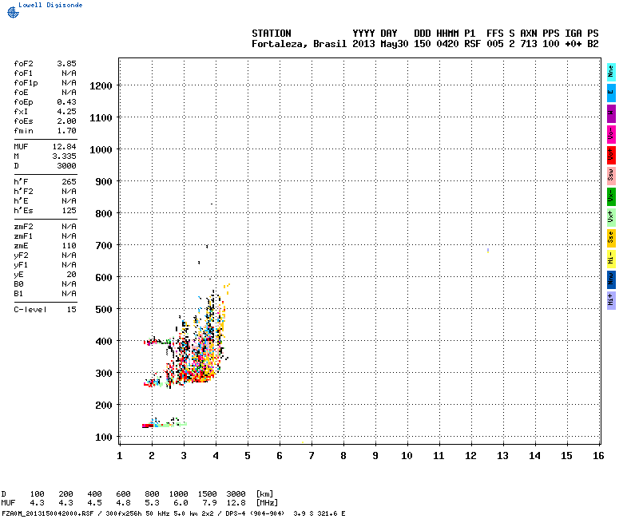Click the dark green Vx- legend swatch
The width and height of the screenshot is (639, 519).
611,196
